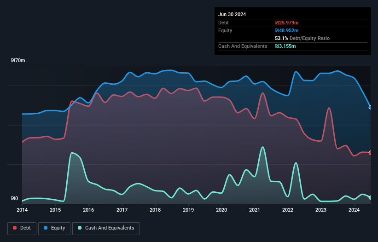
Task: Click the ₪0 y-axis label
Action: (x=14, y=198)
